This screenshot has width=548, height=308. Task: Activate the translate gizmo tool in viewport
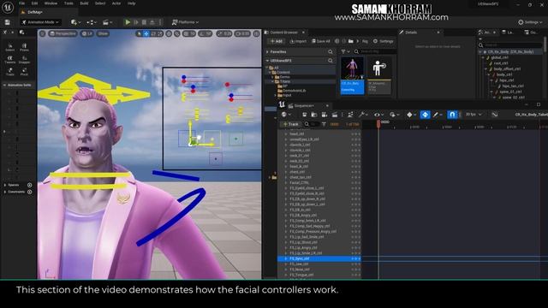[146, 33]
